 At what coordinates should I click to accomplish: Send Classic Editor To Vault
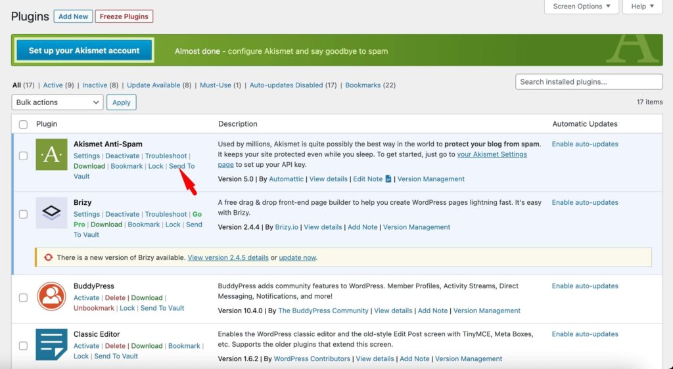coord(116,356)
